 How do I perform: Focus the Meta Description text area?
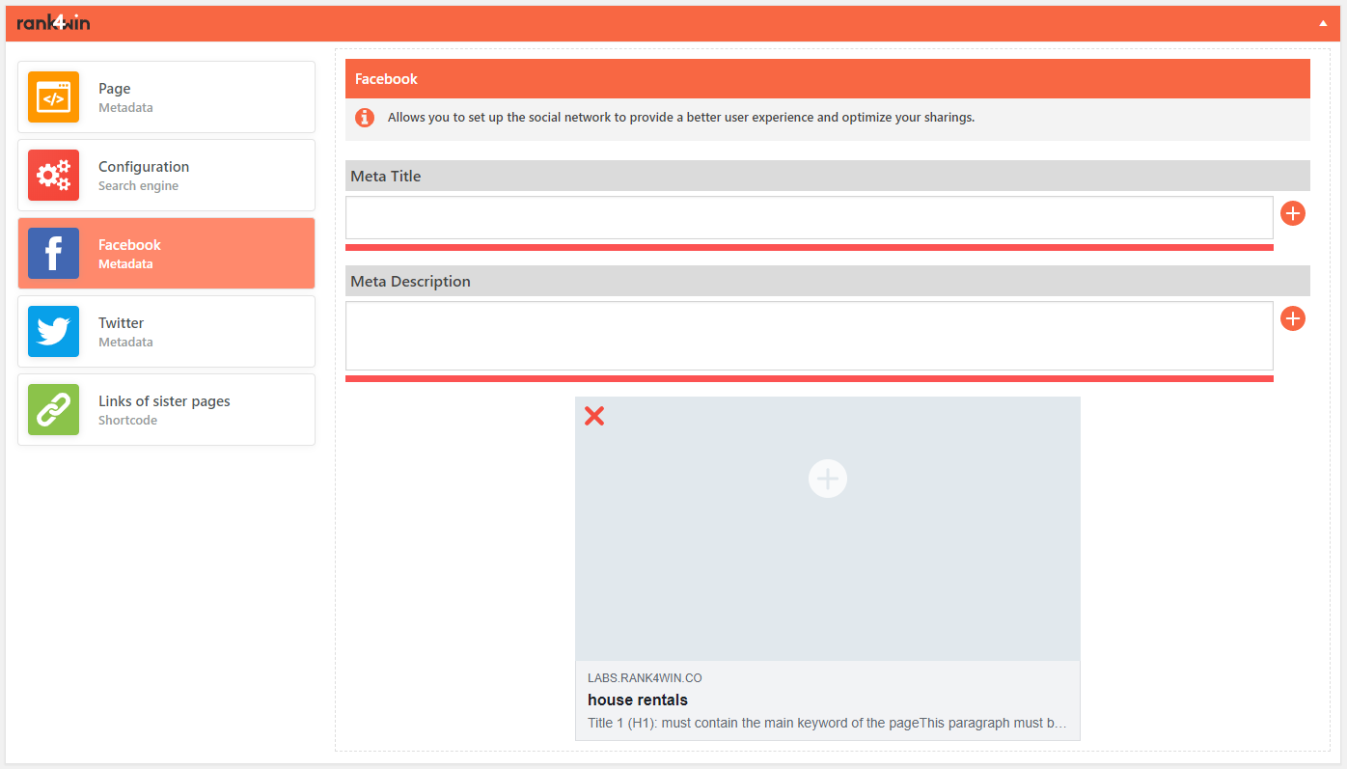tap(810, 336)
